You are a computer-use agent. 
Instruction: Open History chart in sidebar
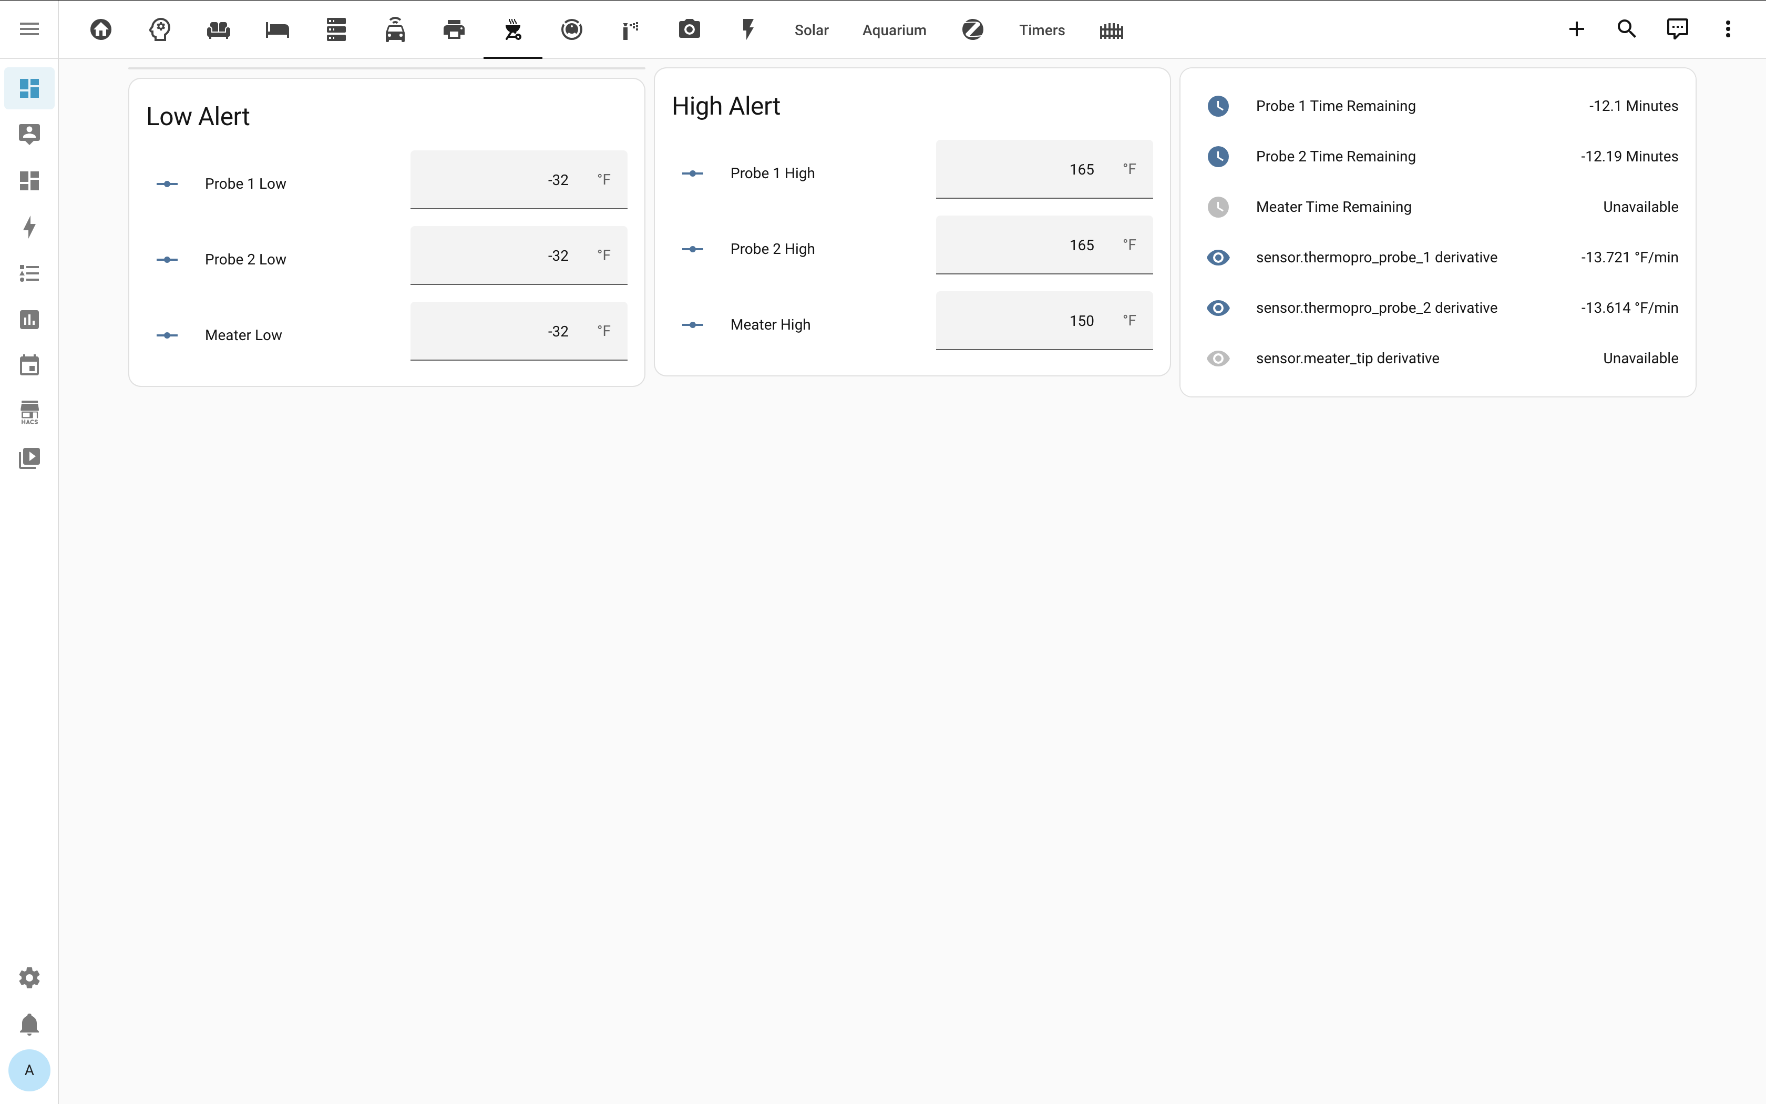pyautogui.click(x=29, y=319)
